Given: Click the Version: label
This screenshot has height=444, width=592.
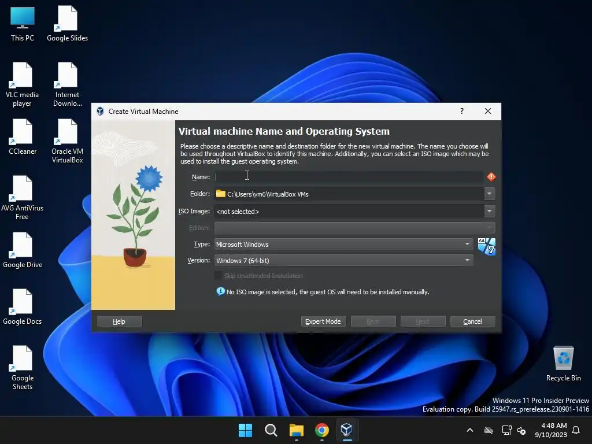Looking at the screenshot, I should [x=199, y=261].
